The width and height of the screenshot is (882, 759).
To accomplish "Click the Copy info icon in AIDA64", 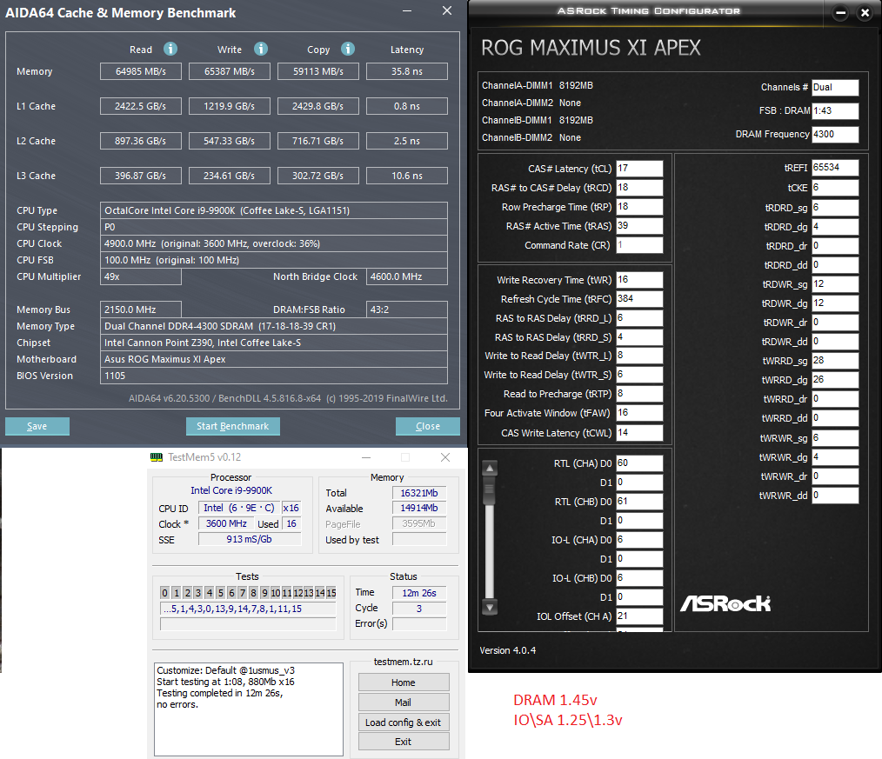I will click(348, 49).
